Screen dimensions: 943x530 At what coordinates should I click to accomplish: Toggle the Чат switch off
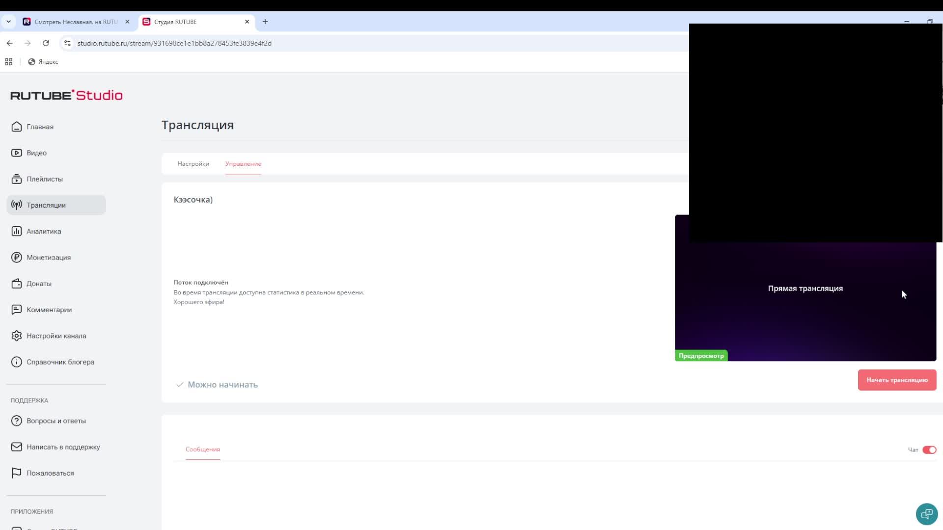(929, 450)
